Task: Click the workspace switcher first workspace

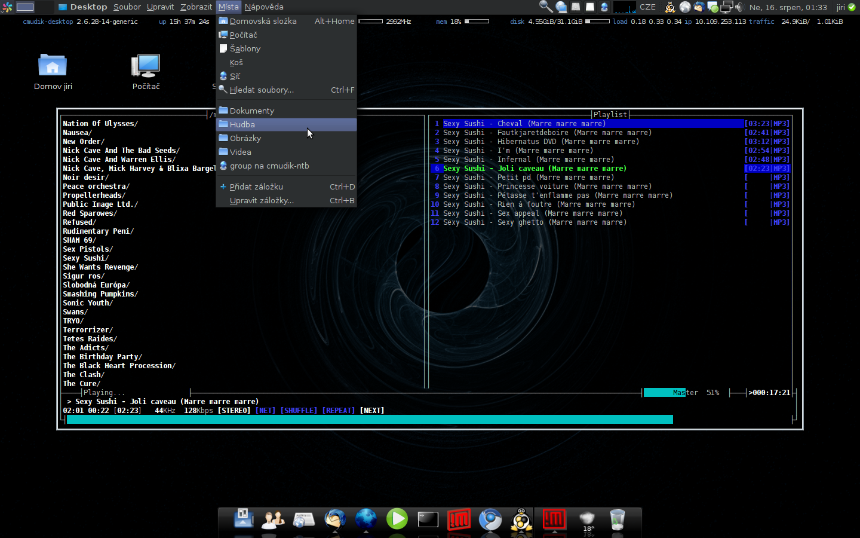Action: point(25,7)
